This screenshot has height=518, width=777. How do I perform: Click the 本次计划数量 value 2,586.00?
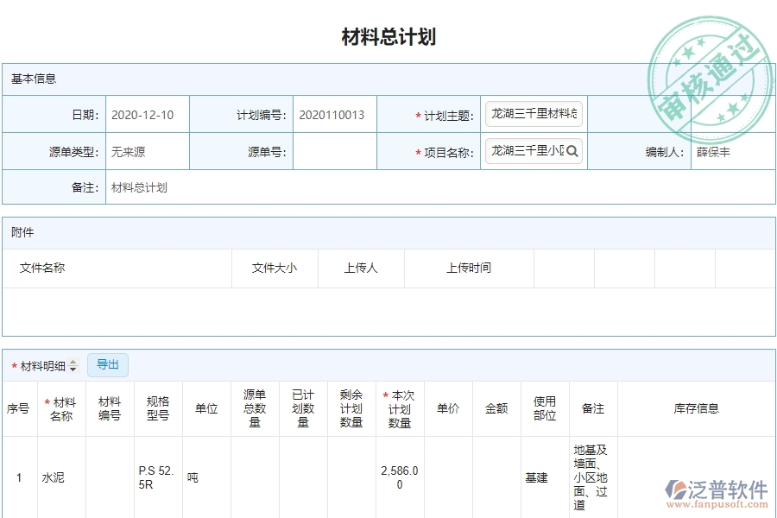398,476
